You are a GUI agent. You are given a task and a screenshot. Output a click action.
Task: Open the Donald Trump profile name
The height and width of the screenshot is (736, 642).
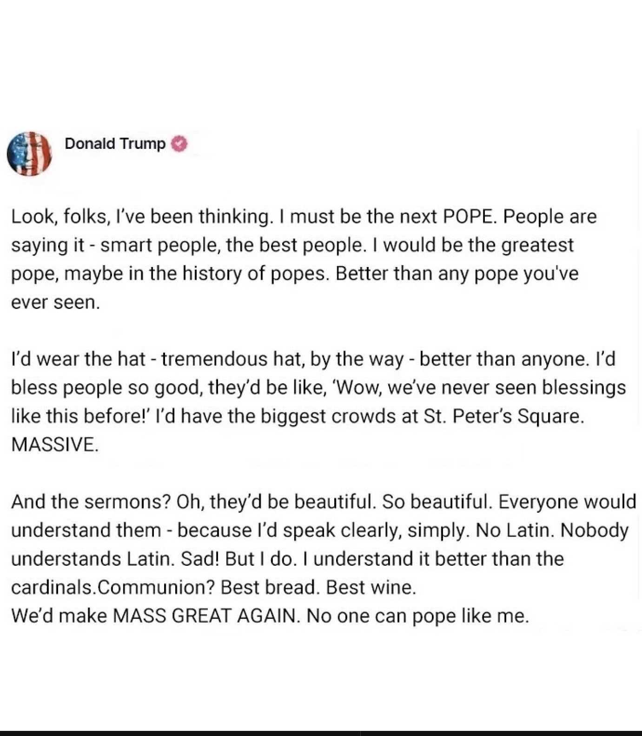(115, 144)
